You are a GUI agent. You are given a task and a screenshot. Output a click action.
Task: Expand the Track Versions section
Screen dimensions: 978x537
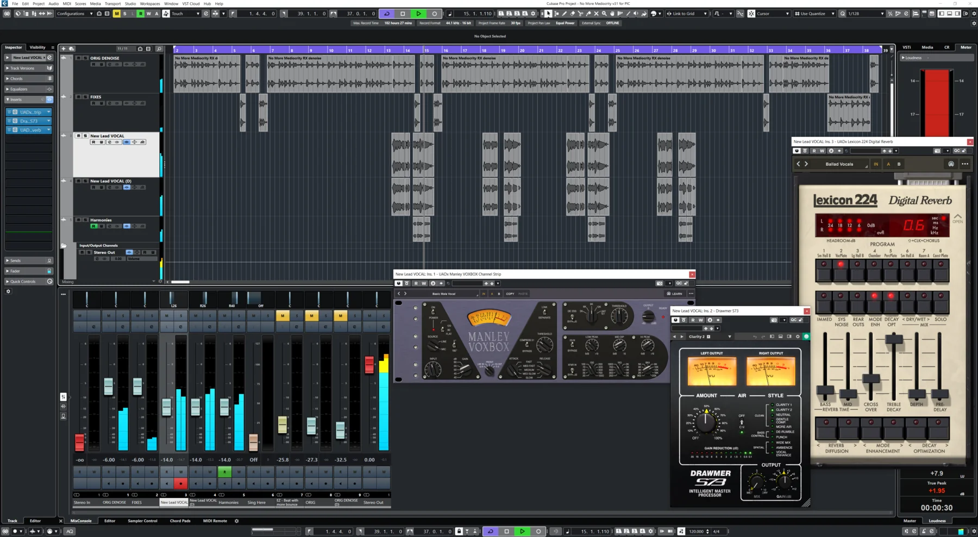[29, 68]
